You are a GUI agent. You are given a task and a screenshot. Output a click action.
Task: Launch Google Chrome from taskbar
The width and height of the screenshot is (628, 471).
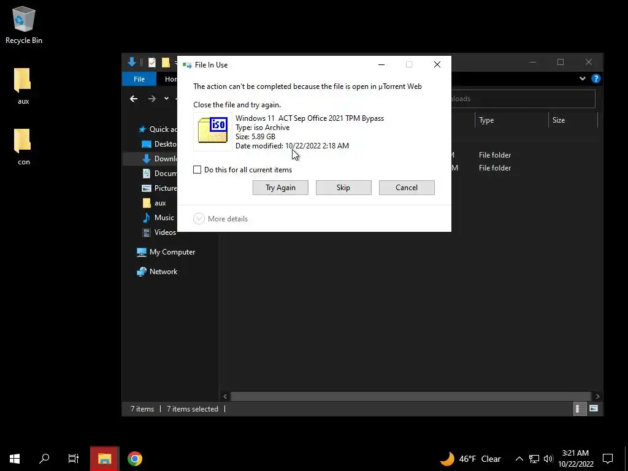(x=134, y=459)
